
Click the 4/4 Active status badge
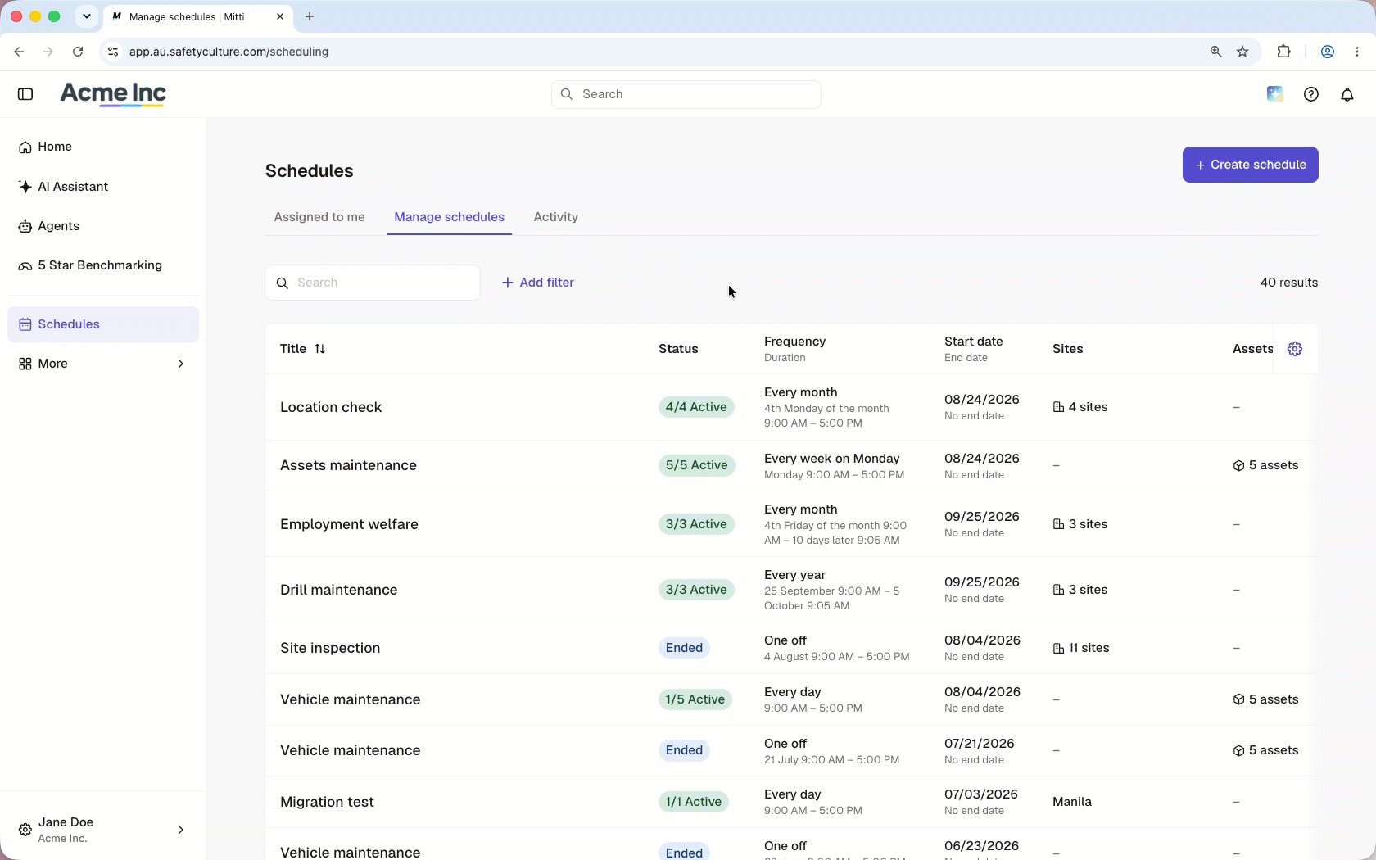[696, 407]
